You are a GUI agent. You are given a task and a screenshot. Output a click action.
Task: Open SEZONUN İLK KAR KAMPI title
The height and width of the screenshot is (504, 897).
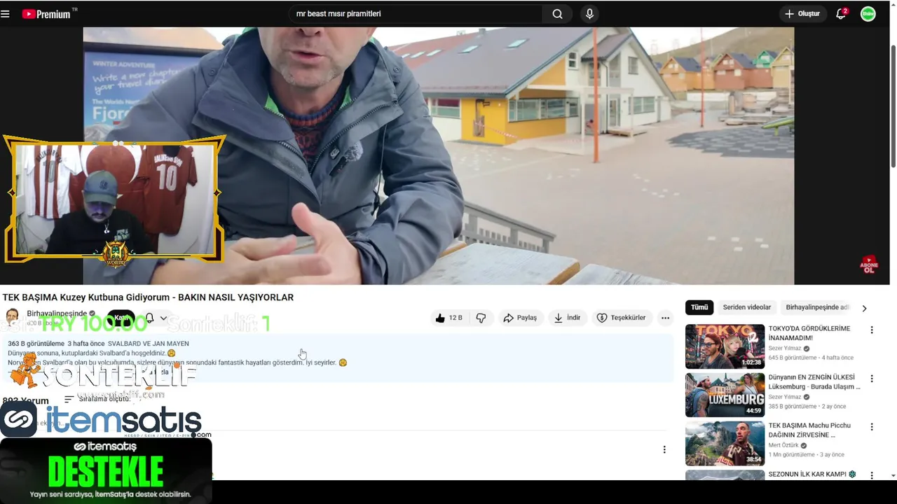[x=812, y=474]
